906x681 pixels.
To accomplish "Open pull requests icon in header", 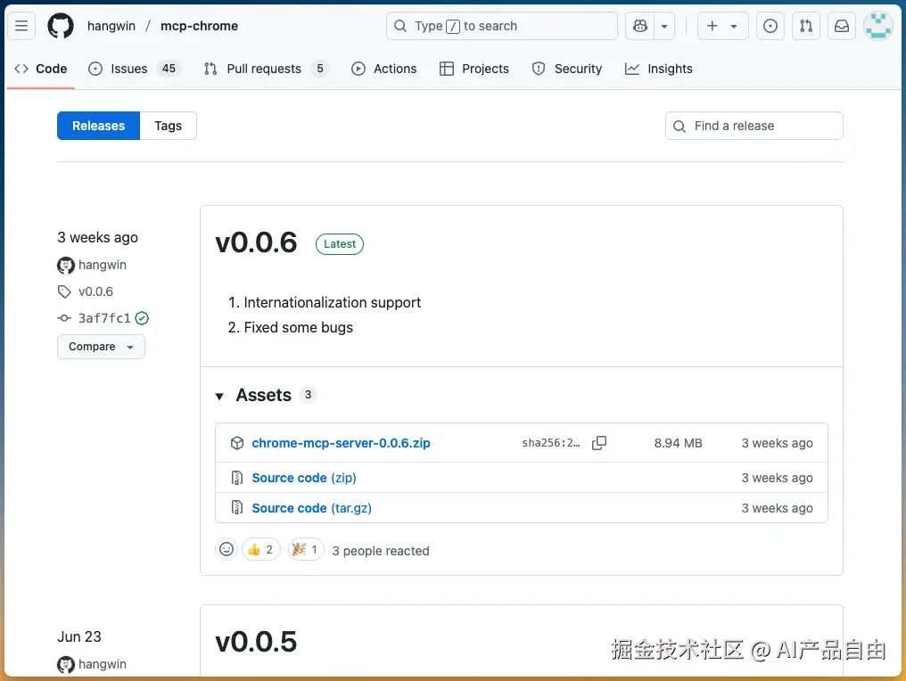I will (x=806, y=26).
